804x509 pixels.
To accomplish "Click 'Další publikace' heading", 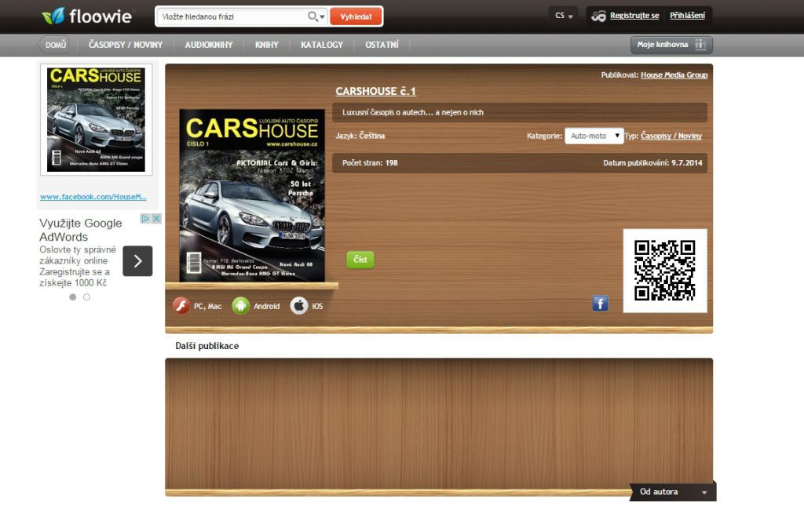I will click(207, 346).
